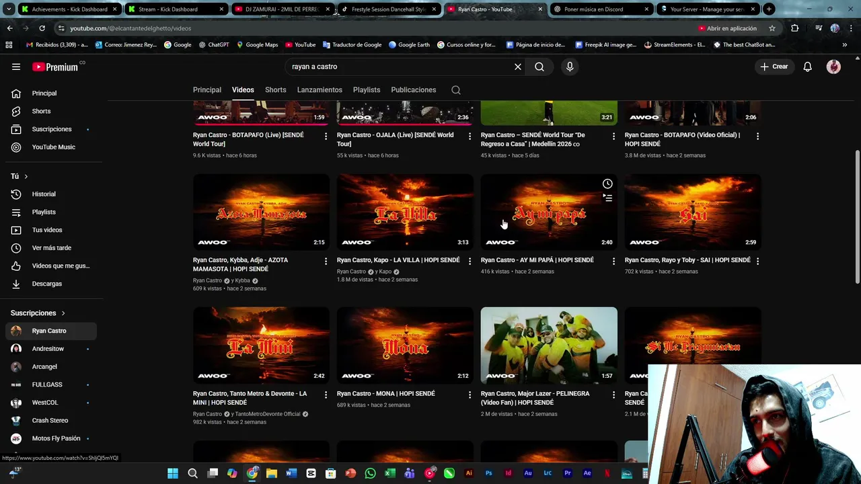Open YouTube Music in the sidebar
Screen dimensions: 861x484
(51, 147)
